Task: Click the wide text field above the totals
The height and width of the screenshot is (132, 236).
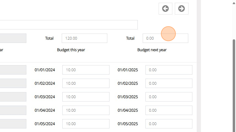Action: (69, 25)
